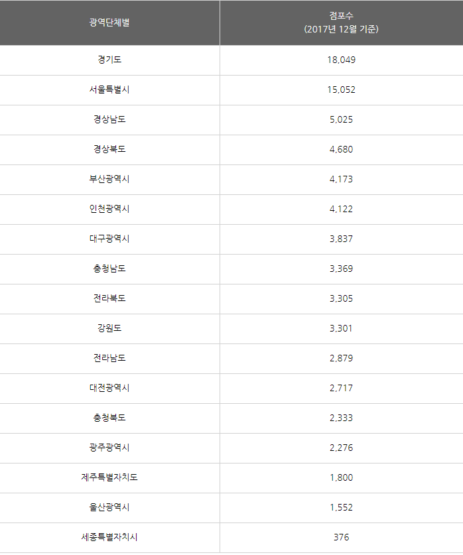Select the 전라북도 row label
This screenshot has height=555, width=463.
coord(109,298)
